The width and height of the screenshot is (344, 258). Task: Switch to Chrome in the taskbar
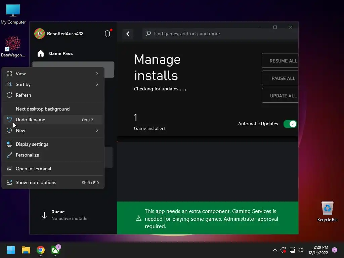click(x=41, y=250)
